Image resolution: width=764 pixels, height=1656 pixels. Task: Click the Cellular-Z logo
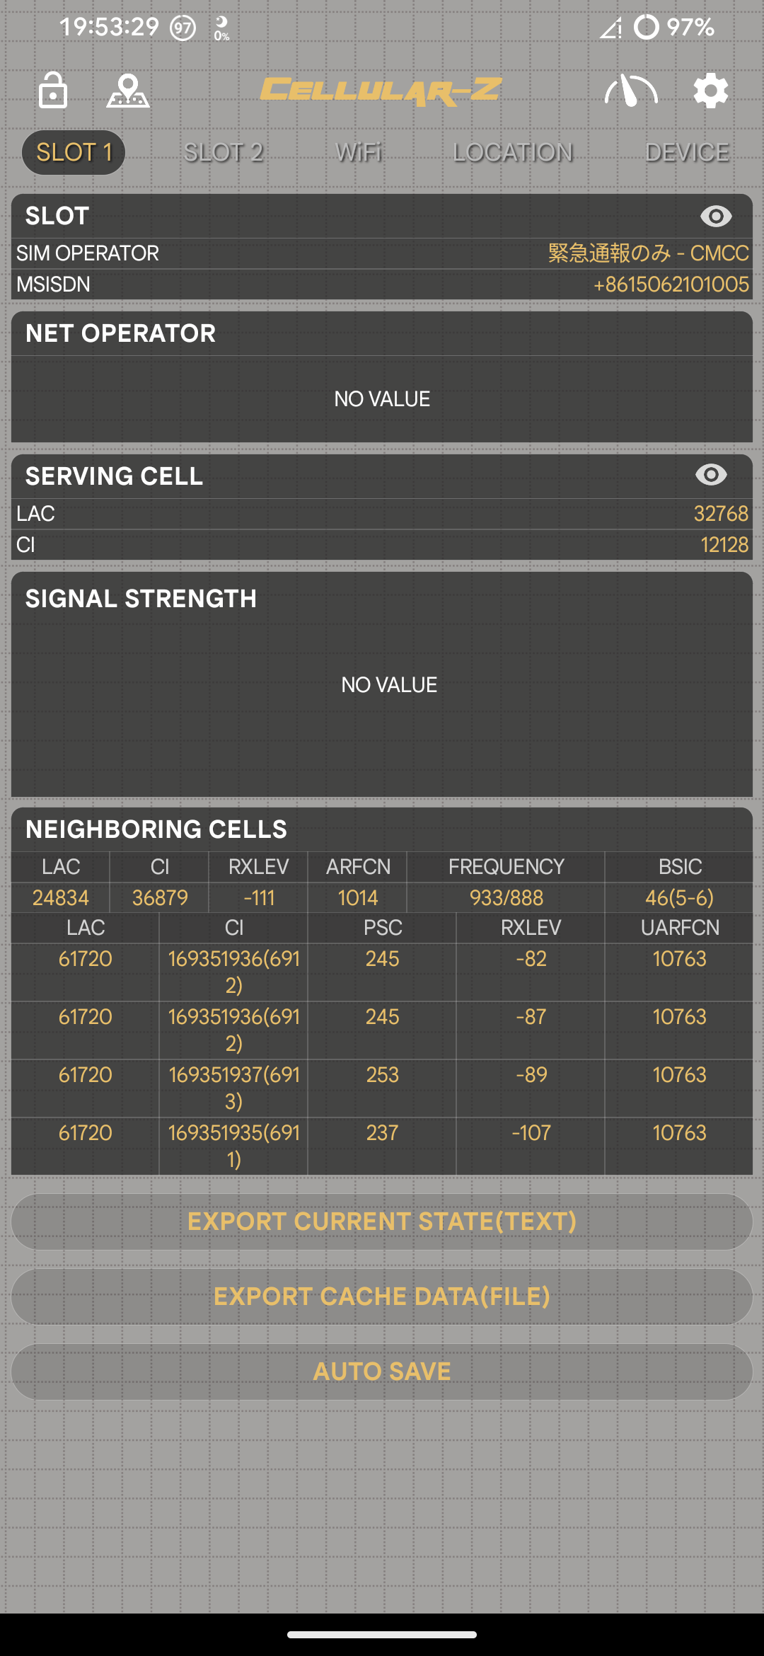(382, 89)
